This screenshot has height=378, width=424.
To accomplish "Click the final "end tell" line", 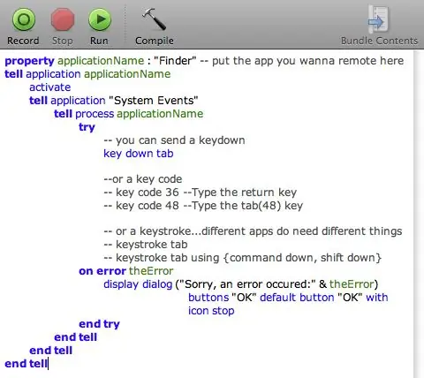I will click(26, 364).
